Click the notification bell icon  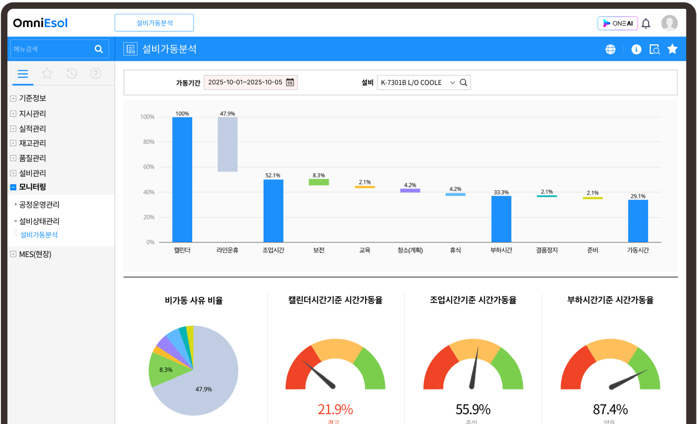pyautogui.click(x=646, y=23)
